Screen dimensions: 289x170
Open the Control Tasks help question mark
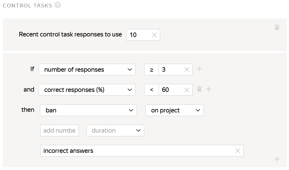[x=57, y=5]
